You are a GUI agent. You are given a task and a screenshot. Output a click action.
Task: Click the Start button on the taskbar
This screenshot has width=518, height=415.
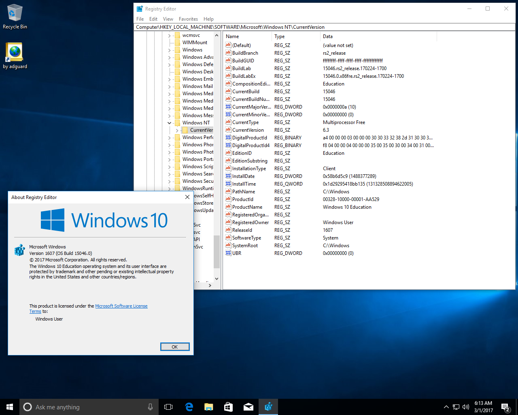(10, 407)
